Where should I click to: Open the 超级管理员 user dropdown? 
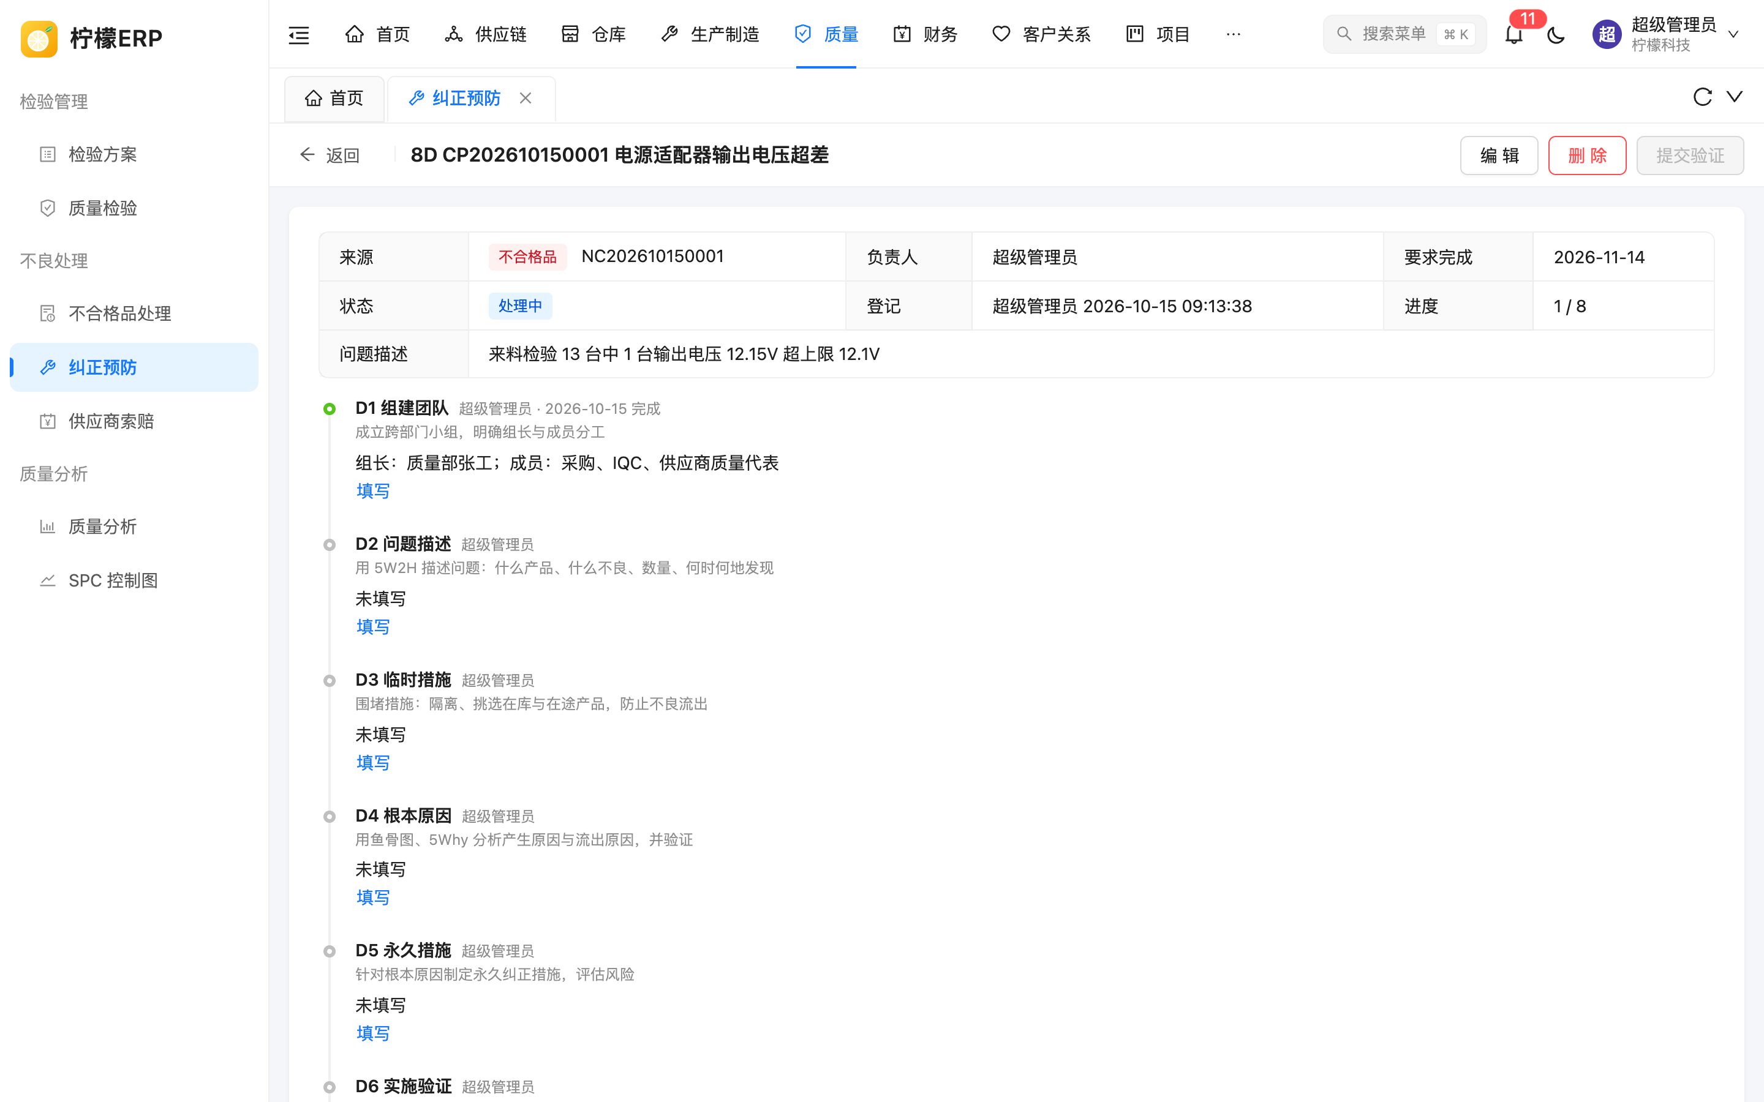[1667, 34]
